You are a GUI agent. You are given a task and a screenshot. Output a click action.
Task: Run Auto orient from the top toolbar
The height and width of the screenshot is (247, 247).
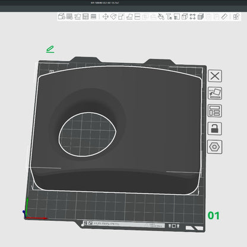77,17
